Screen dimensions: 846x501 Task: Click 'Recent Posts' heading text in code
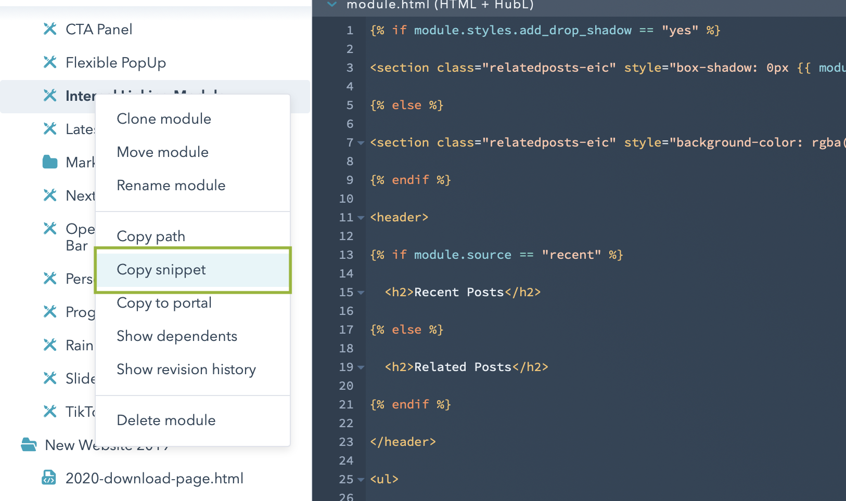pyautogui.click(x=459, y=293)
